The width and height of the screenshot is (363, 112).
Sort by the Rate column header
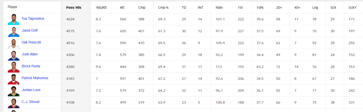click(219, 8)
